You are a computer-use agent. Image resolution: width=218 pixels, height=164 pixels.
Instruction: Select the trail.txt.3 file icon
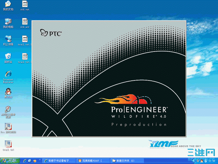(25, 58)
